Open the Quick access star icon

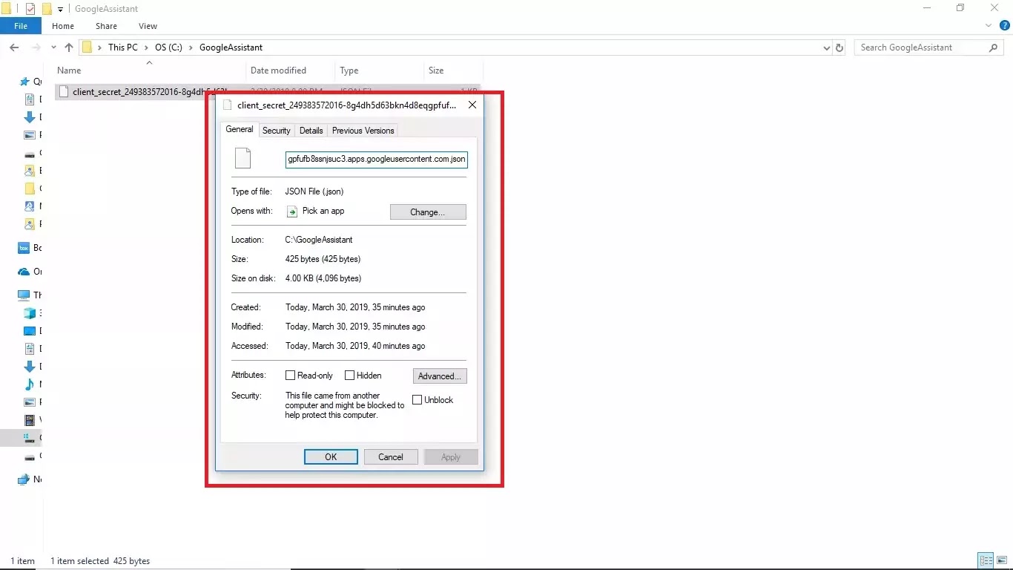coord(25,82)
